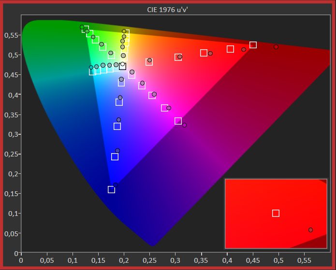Select the second blue target square from bottom
This screenshot has width=336, height=270.
115,156
